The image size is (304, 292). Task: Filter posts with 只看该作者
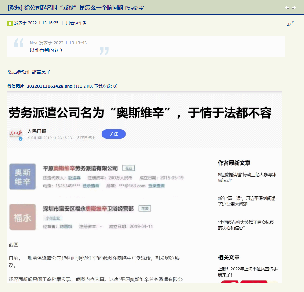click(76, 23)
